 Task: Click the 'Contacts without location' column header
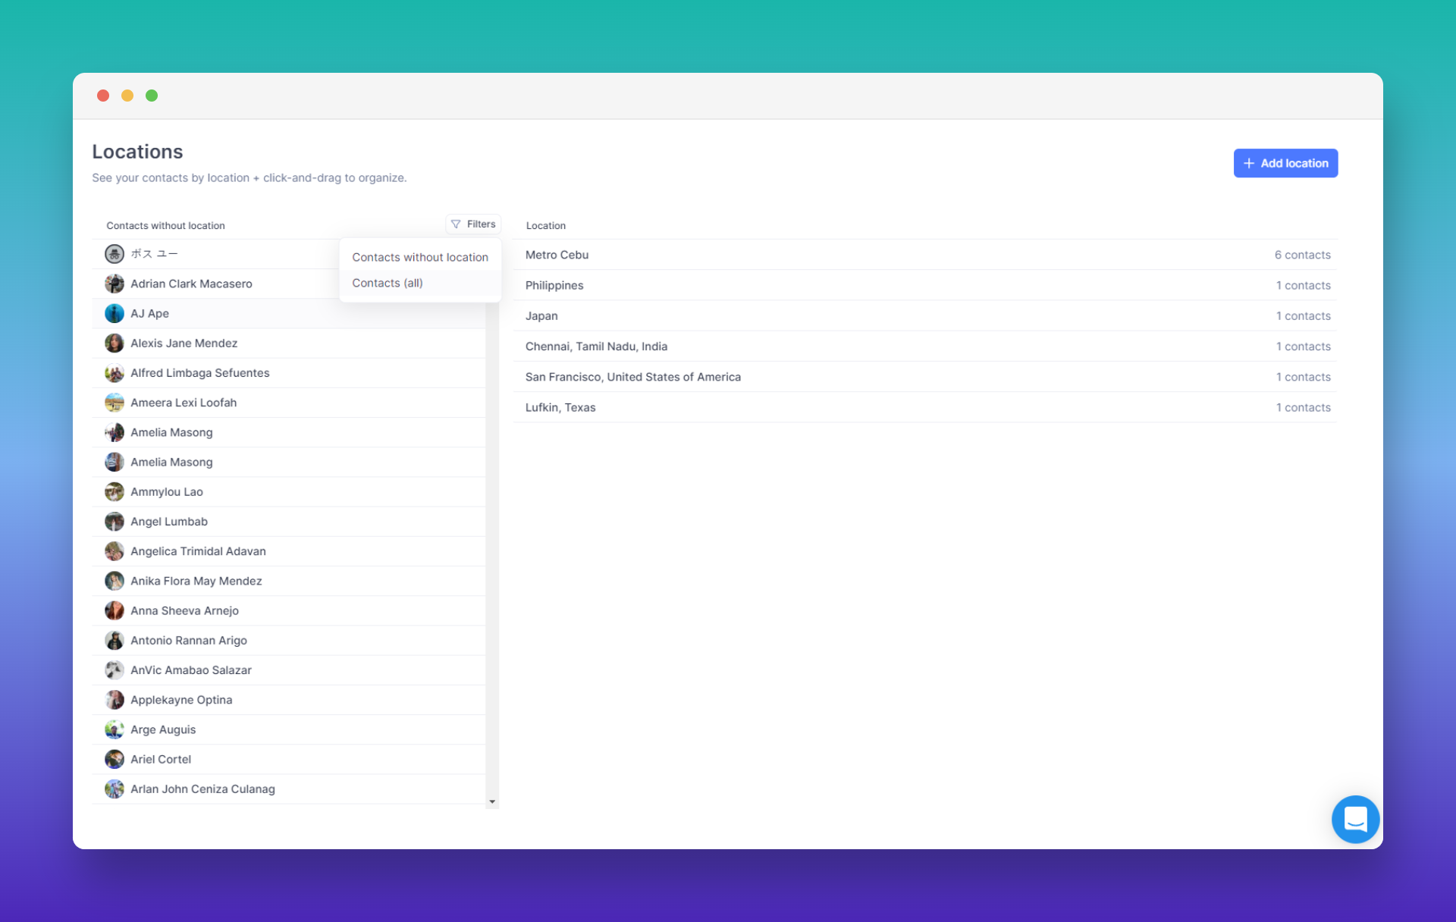click(x=165, y=225)
